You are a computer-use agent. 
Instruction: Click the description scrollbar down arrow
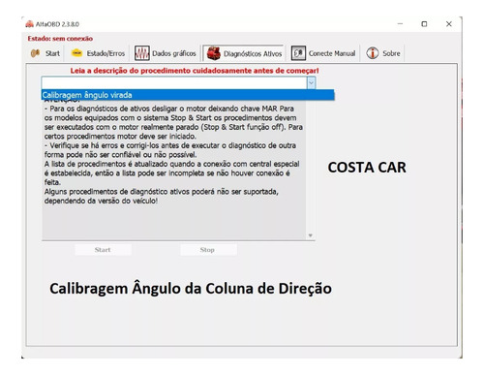[x=311, y=235]
